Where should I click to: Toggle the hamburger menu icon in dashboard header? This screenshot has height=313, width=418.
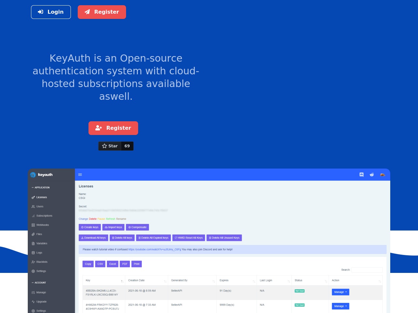(80, 175)
